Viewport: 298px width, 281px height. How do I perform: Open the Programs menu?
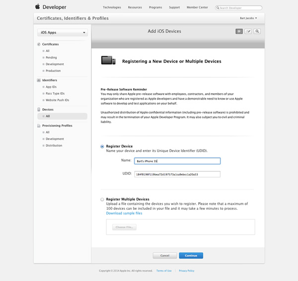155,7
